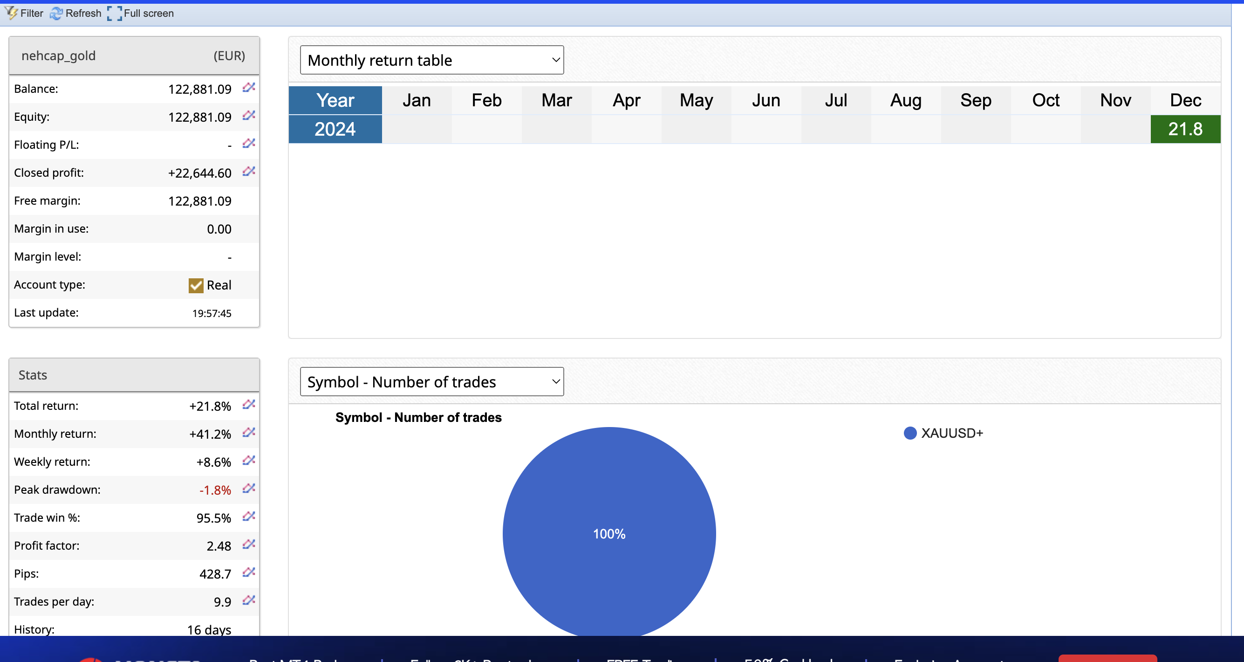Click the Dec month column header
The width and height of the screenshot is (1244, 662).
[x=1185, y=100]
